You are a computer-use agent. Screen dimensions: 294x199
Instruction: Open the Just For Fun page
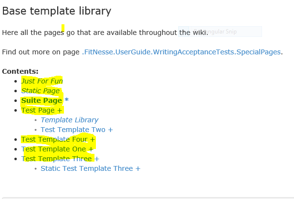point(42,81)
